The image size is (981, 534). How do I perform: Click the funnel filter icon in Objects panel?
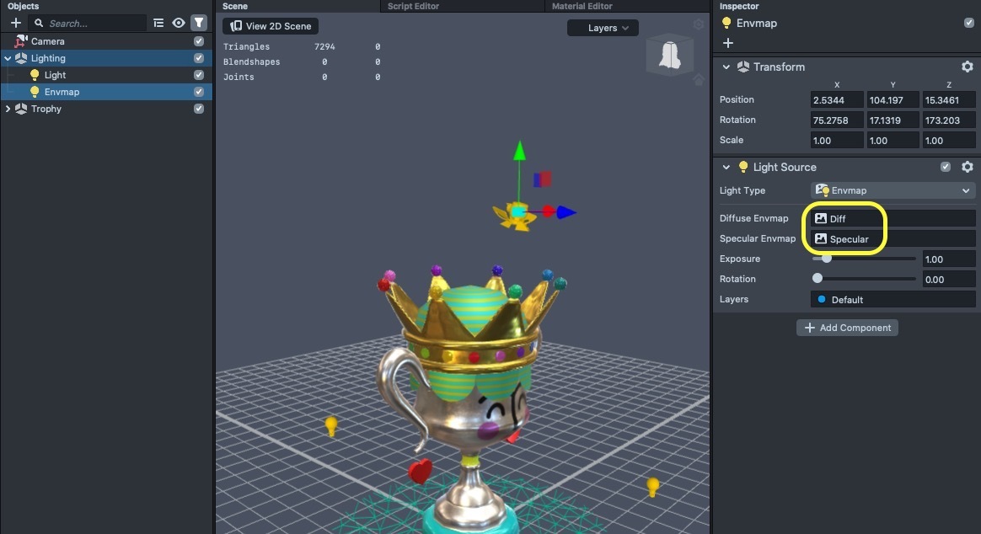tap(199, 23)
